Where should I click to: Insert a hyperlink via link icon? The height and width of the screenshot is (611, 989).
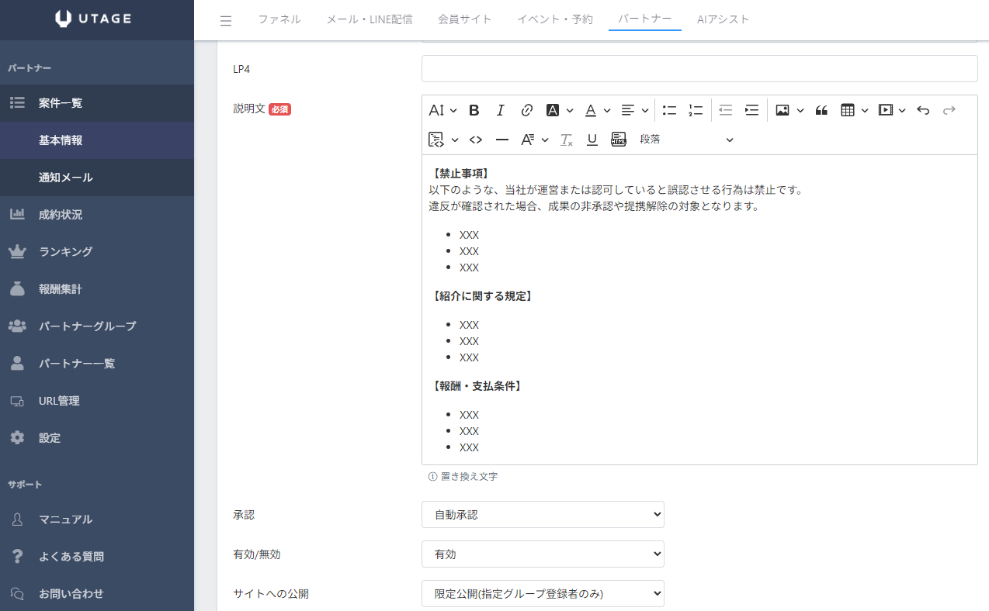526,110
